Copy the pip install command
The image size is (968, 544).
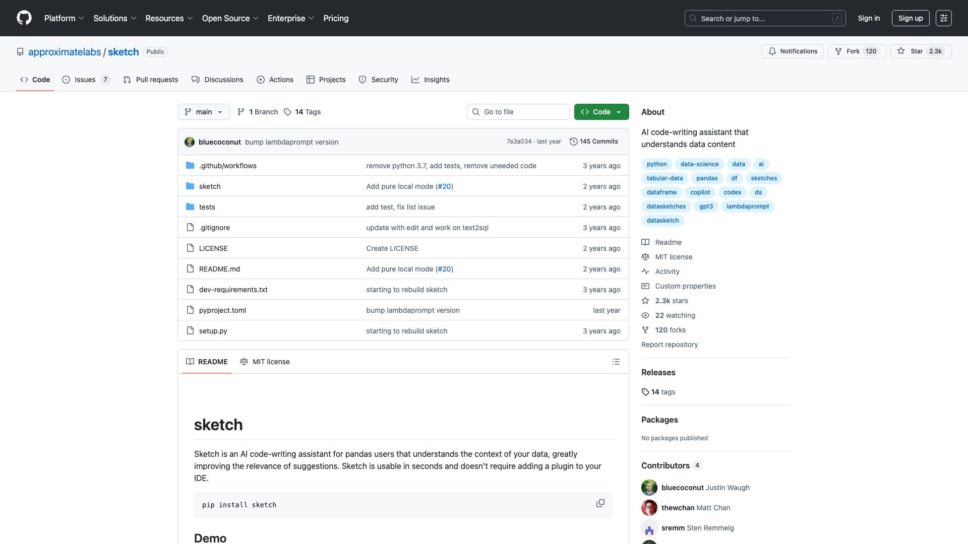600,503
